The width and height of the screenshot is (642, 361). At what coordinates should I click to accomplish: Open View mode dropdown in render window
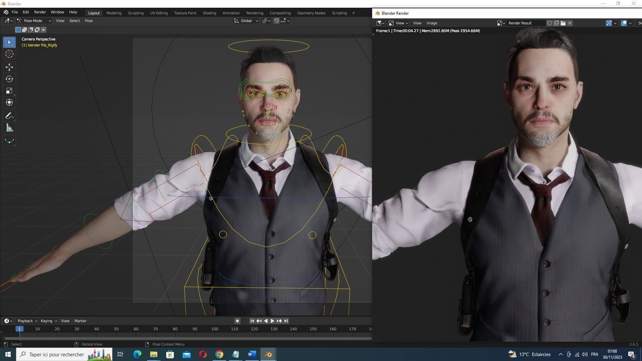tap(398, 23)
